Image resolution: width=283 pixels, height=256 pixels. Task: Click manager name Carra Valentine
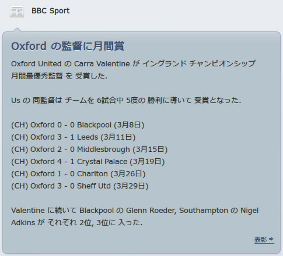point(102,64)
